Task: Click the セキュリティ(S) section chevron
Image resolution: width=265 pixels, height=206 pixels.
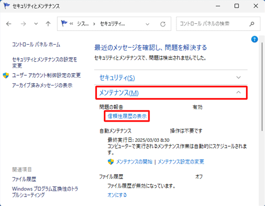Action: (x=238, y=78)
